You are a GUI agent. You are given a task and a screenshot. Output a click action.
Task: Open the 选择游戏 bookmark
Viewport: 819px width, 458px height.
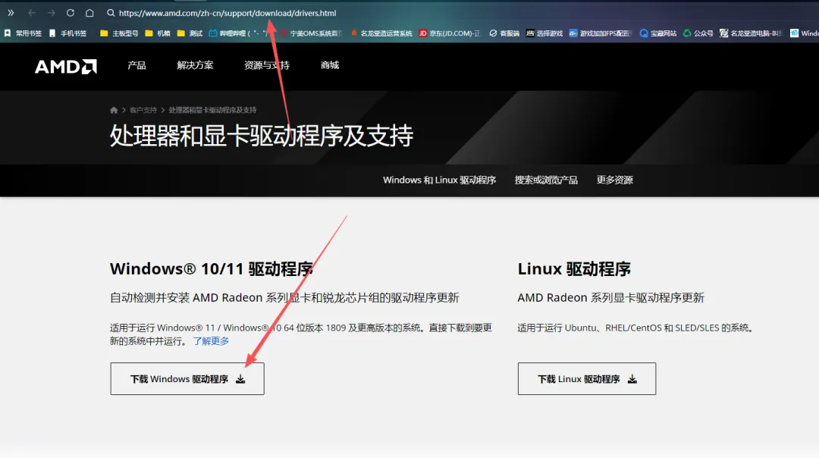(544, 33)
